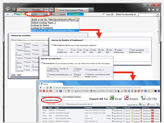Check the All Industries checkbox

42,63
